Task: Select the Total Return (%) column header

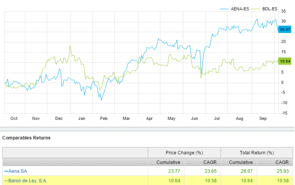Action: coord(257,153)
